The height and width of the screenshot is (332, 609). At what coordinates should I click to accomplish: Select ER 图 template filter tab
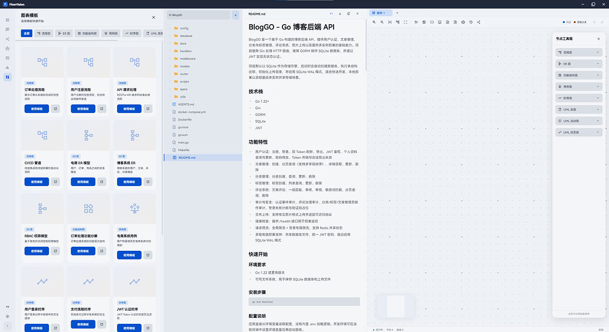[x=64, y=34]
